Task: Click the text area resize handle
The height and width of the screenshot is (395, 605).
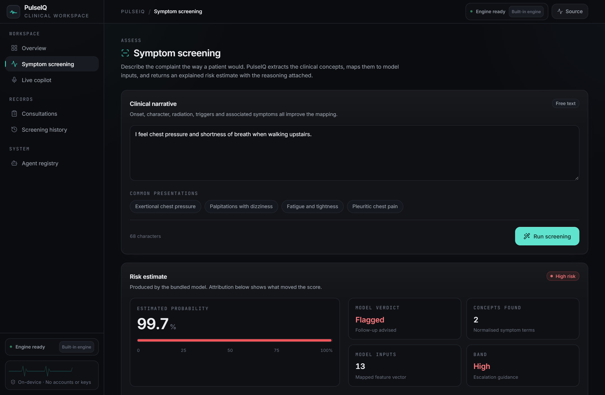Action: tap(577, 178)
